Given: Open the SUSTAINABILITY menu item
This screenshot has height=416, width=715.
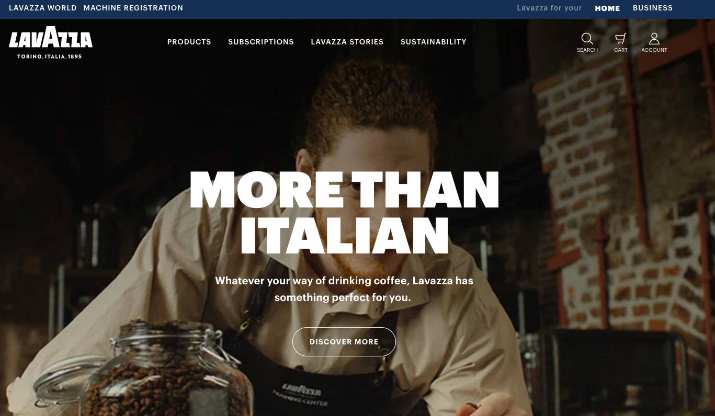Looking at the screenshot, I should tap(434, 42).
